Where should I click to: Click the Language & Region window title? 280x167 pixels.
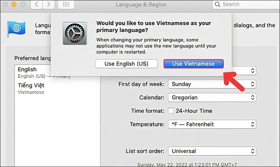point(141,4)
